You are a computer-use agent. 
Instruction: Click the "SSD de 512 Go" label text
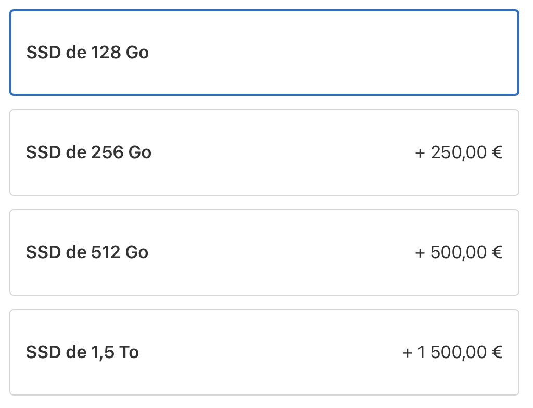coord(87,252)
